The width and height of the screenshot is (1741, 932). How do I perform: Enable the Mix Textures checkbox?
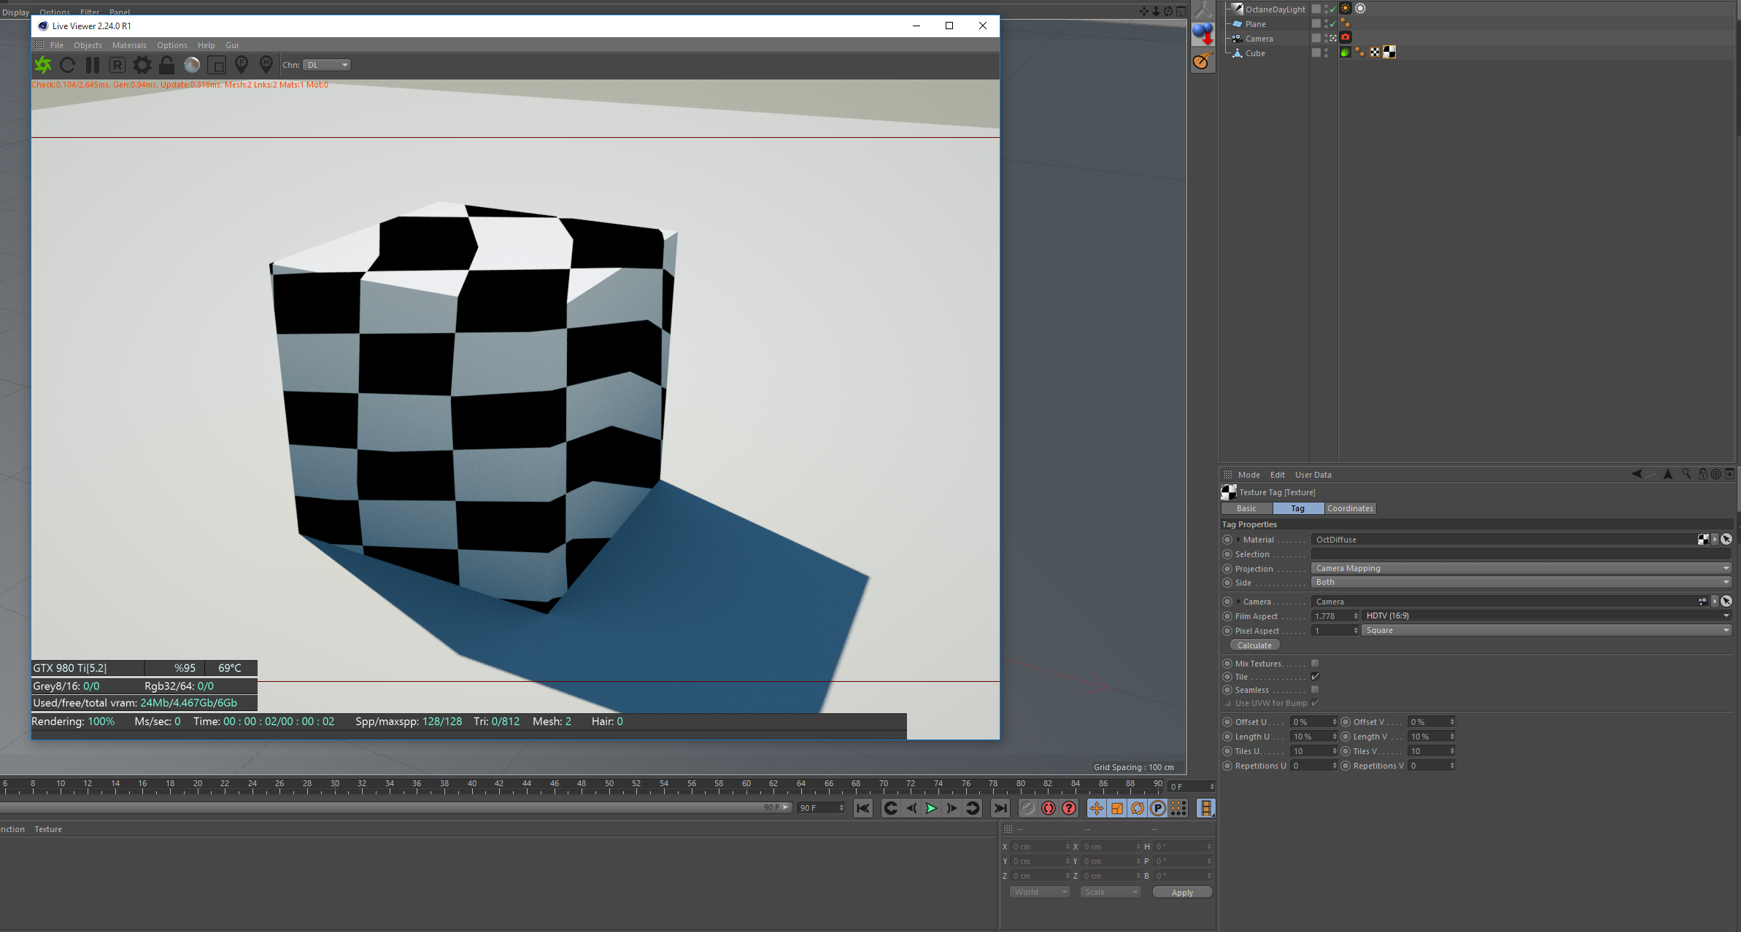[x=1315, y=664]
